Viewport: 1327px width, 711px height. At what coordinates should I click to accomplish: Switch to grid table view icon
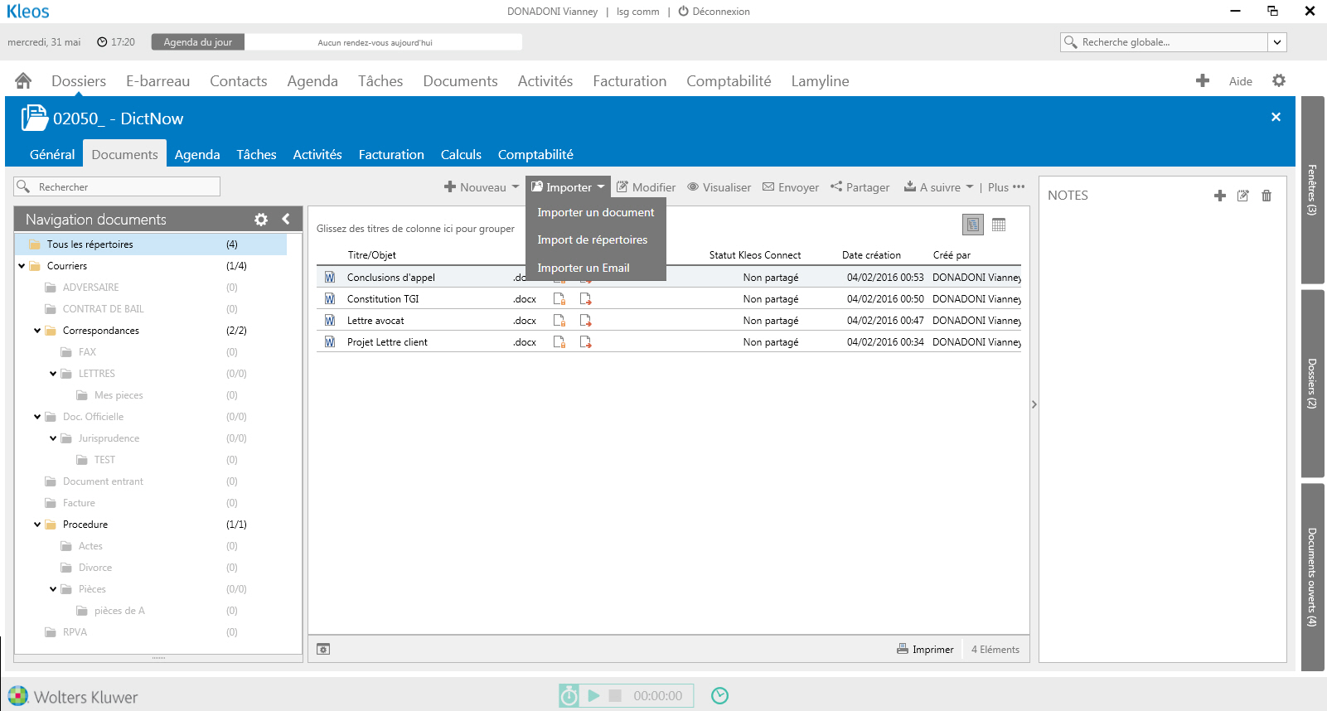999,225
